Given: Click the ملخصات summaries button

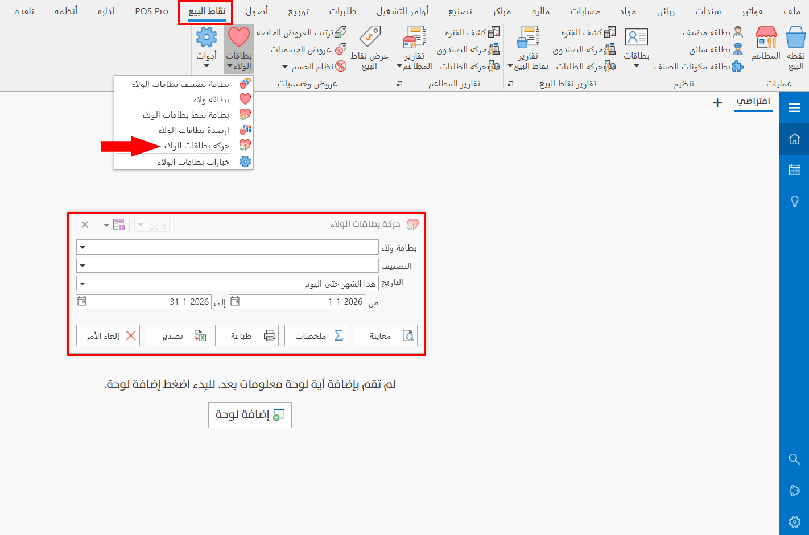Looking at the screenshot, I should coord(316,335).
